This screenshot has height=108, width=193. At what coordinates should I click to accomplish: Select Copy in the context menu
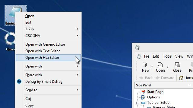pos(48,105)
